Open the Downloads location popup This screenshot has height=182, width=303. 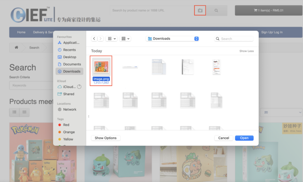pyautogui.click(x=172, y=39)
